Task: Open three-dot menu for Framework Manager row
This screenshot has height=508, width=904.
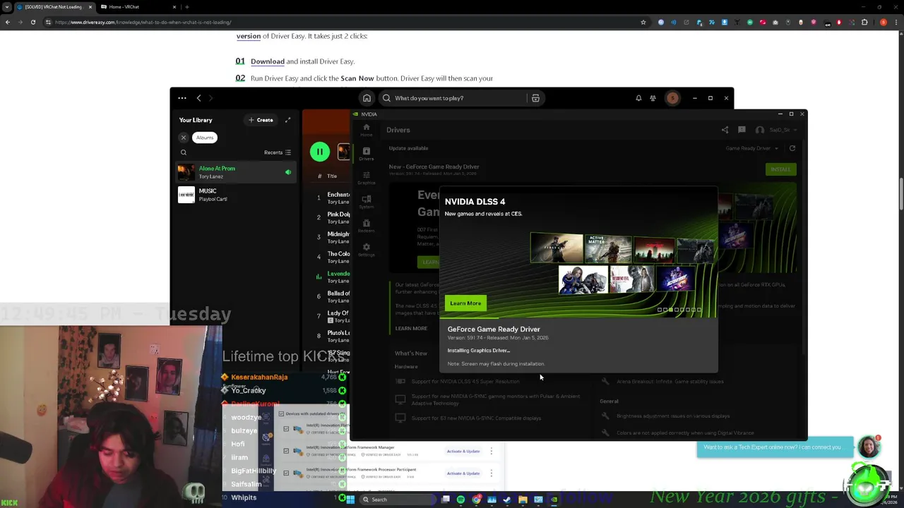Action: (492, 451)
